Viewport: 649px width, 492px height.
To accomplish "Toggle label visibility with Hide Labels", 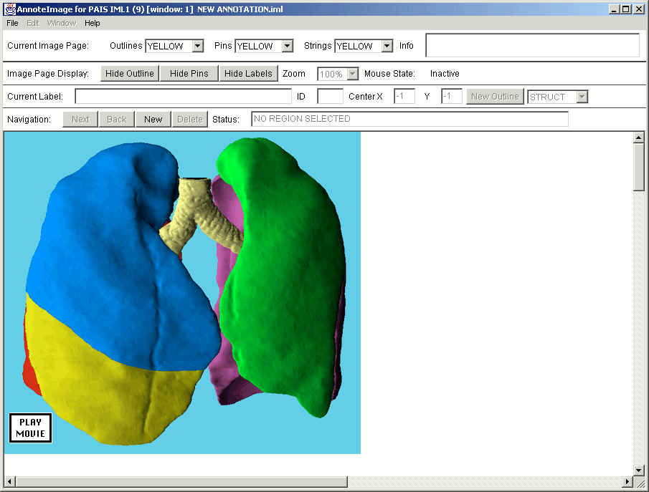I will [x=248, y=74].
